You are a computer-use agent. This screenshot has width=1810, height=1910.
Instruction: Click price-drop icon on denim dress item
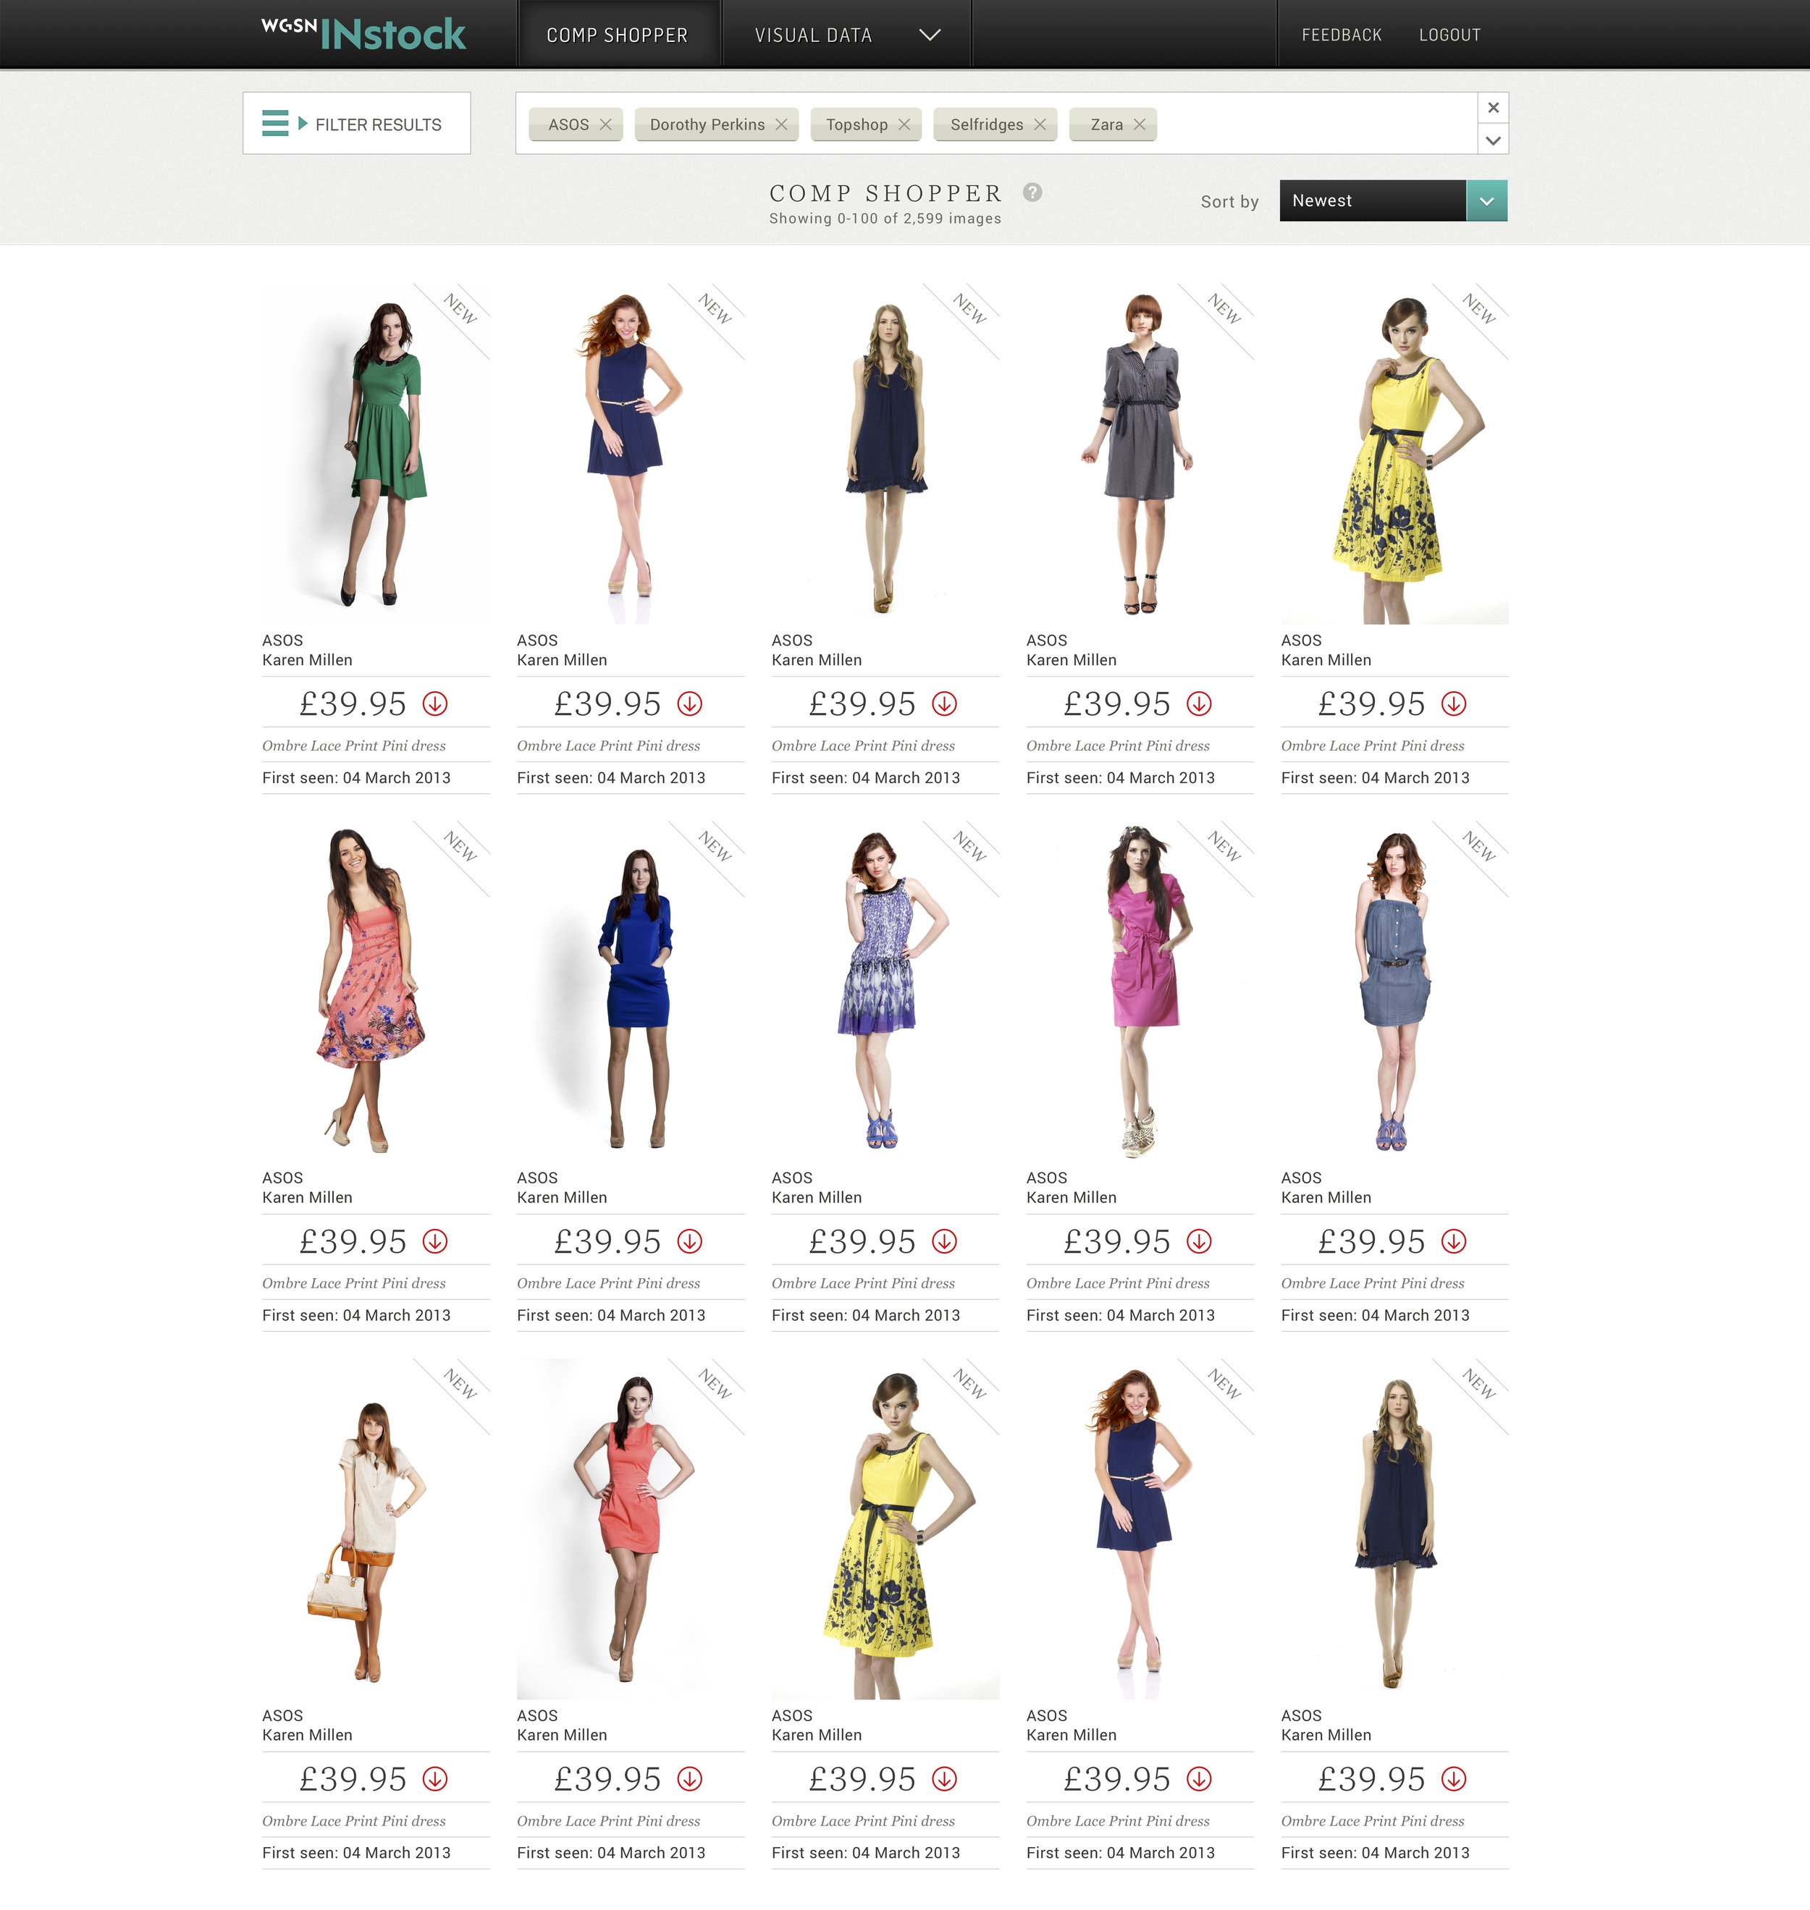pos(1454,1241)
